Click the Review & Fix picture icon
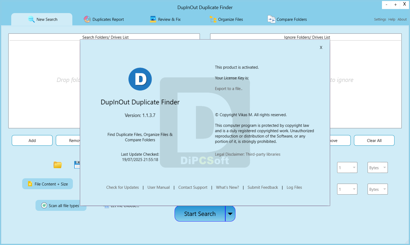Screen dimensions: 410x245 pos(153,19)
